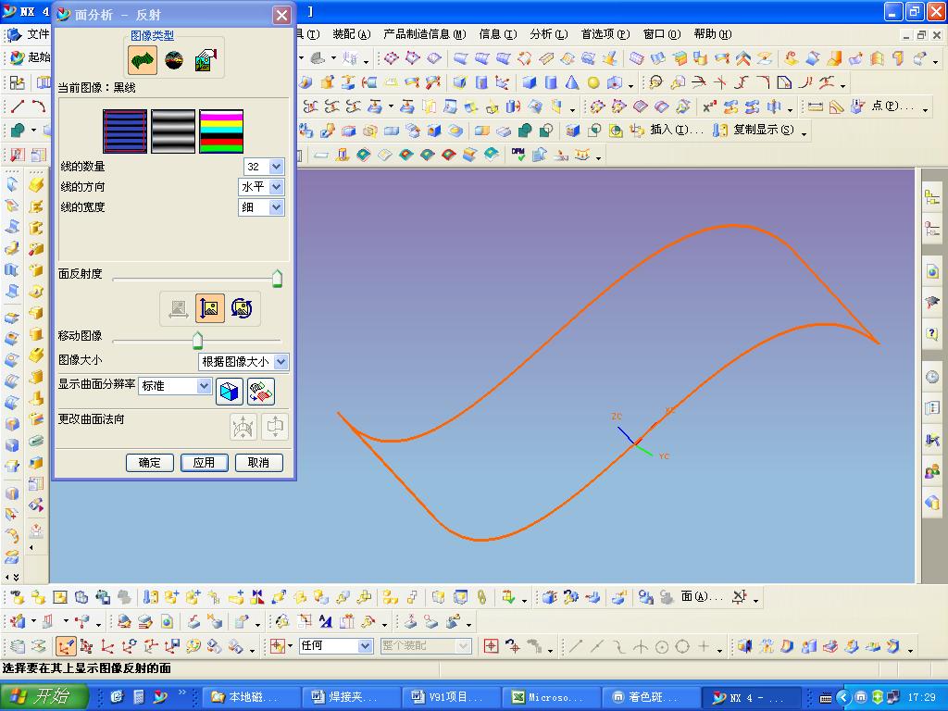Switch to the V91项目... taskbar document

click(x=451, y=696)
